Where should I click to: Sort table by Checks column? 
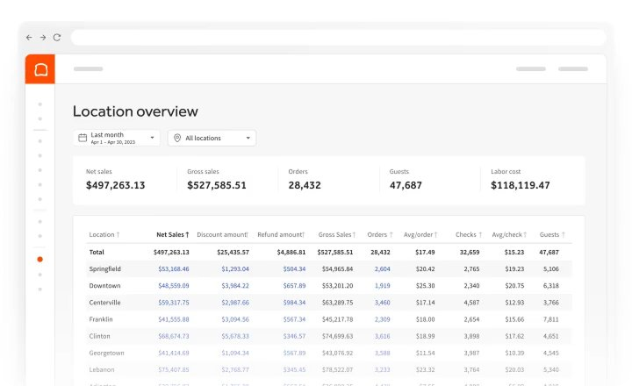[469, 234]
